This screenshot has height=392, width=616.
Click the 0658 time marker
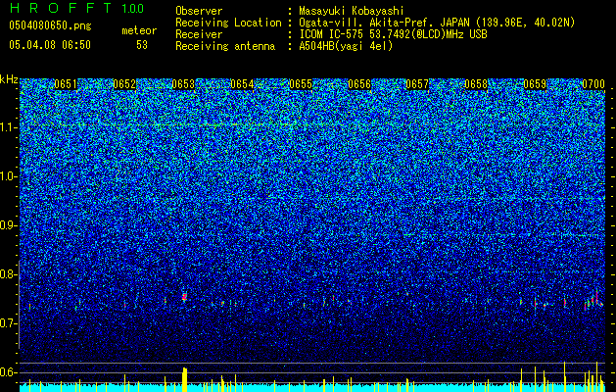pyautogui.click(x=476, y=84)
